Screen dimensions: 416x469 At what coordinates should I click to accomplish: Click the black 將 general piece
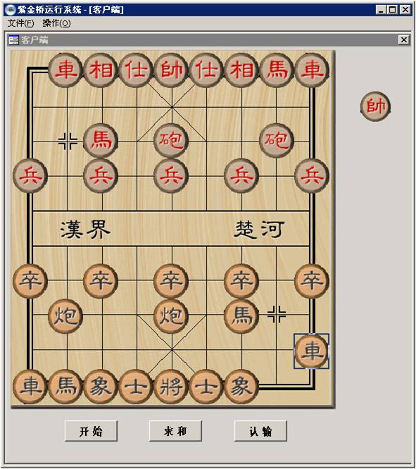pos(171,386)
